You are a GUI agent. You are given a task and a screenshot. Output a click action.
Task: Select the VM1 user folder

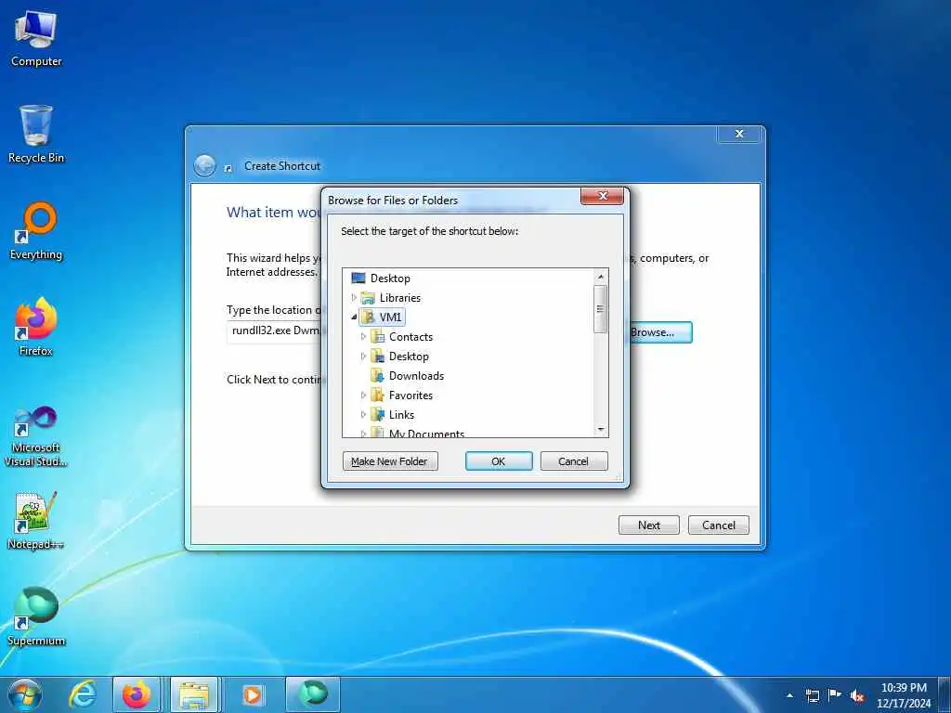(x=382, y=318)
